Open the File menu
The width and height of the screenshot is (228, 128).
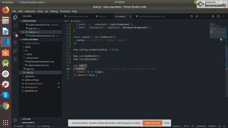point(14,11)
